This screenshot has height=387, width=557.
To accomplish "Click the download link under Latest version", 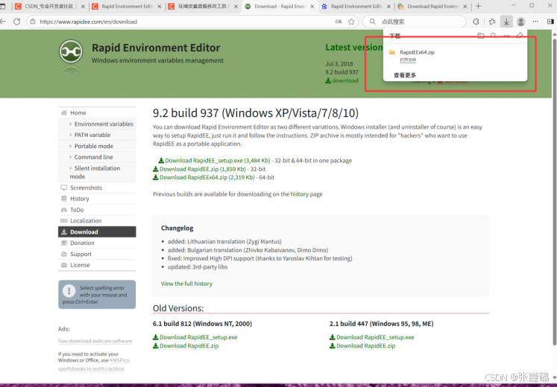I will pyautogui.click(x=342, y=80).
